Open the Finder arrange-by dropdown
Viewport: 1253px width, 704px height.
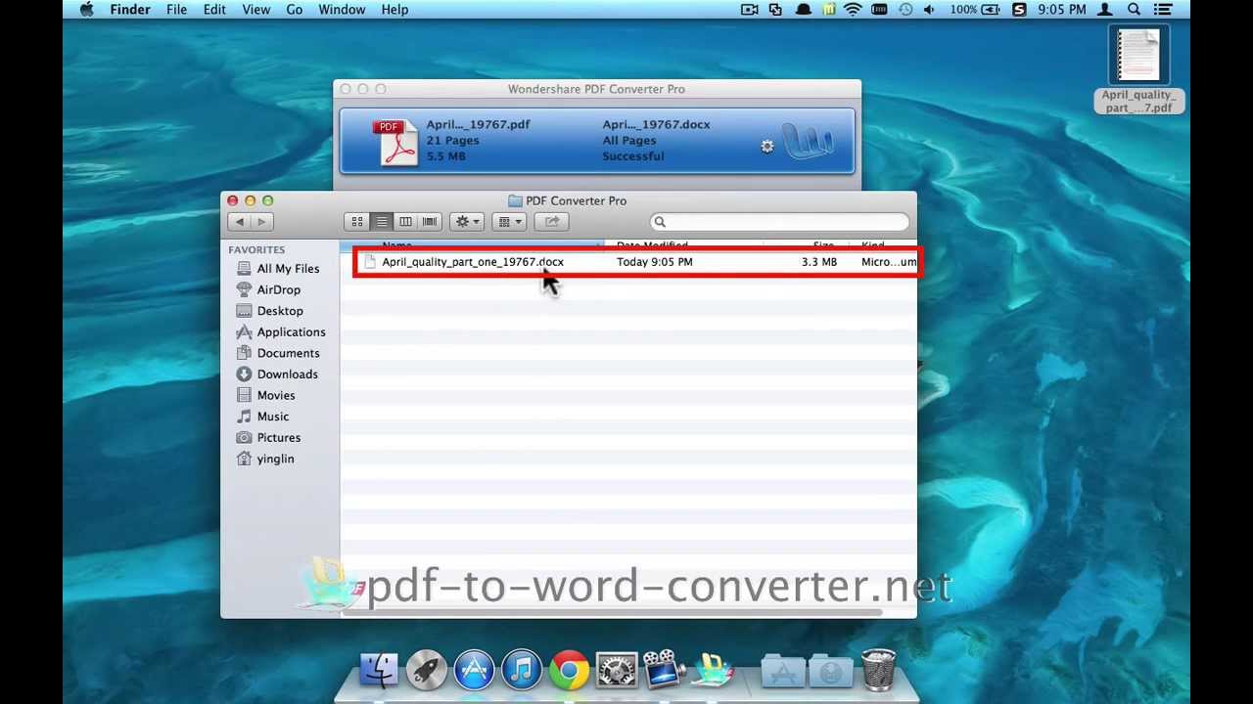pos(510,222)
